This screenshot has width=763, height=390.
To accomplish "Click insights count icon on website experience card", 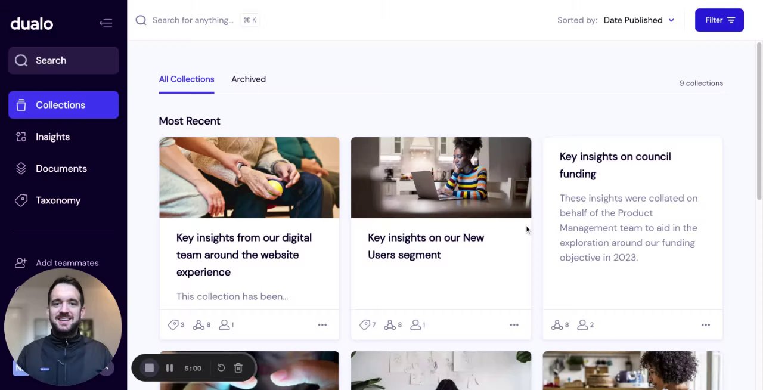I will (199, 325).
